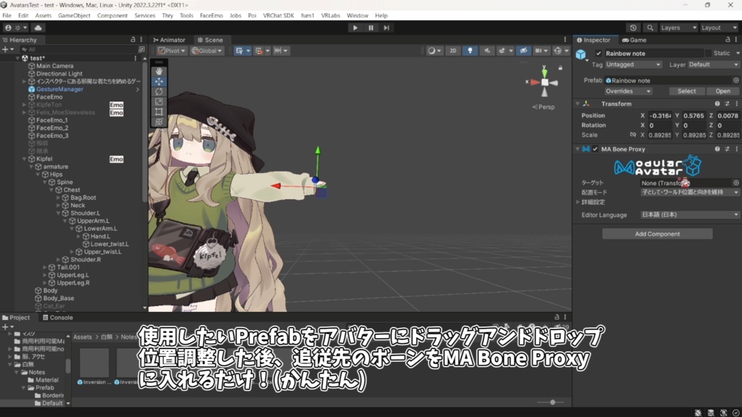
Task: Select the Move tool in scene toolbar
Action: (159, 81)
